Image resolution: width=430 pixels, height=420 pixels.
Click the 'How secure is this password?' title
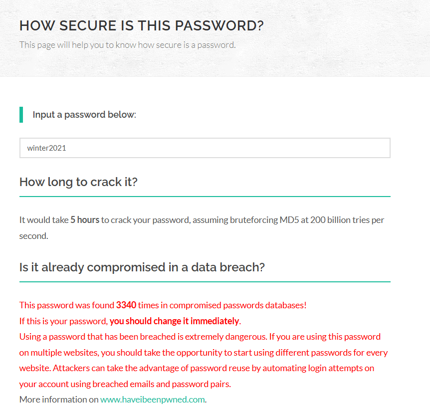coord(142,26)
